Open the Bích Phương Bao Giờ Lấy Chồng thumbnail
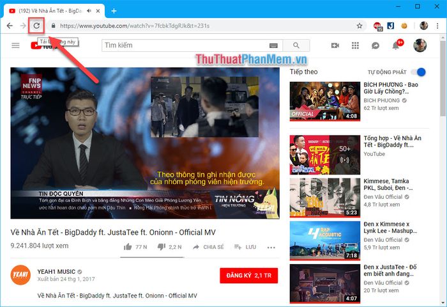The image size is (447, 307). tap(325, 102)
